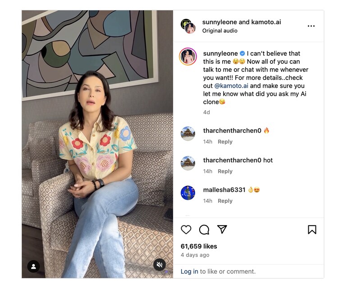Show tagged people icon on video
The image size is (338, 292).
[33, 266]
